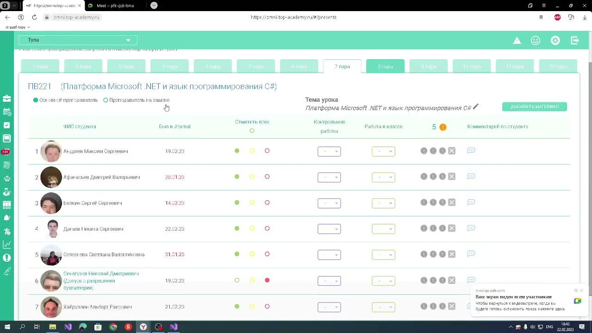592x333 pixels.
Task: Click the smiley face icon in header
Action: pos(536,41)
